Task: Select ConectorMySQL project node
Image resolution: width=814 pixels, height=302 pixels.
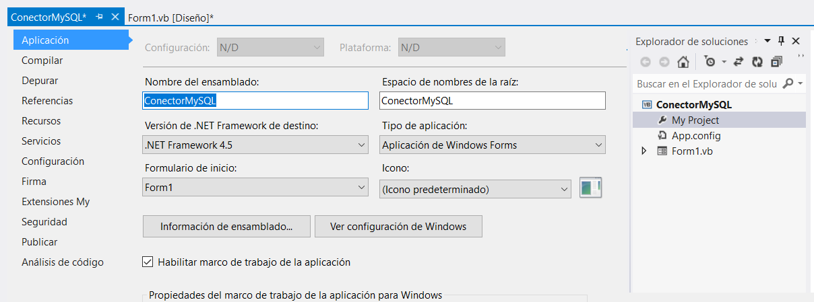Action: pos(694,105)
